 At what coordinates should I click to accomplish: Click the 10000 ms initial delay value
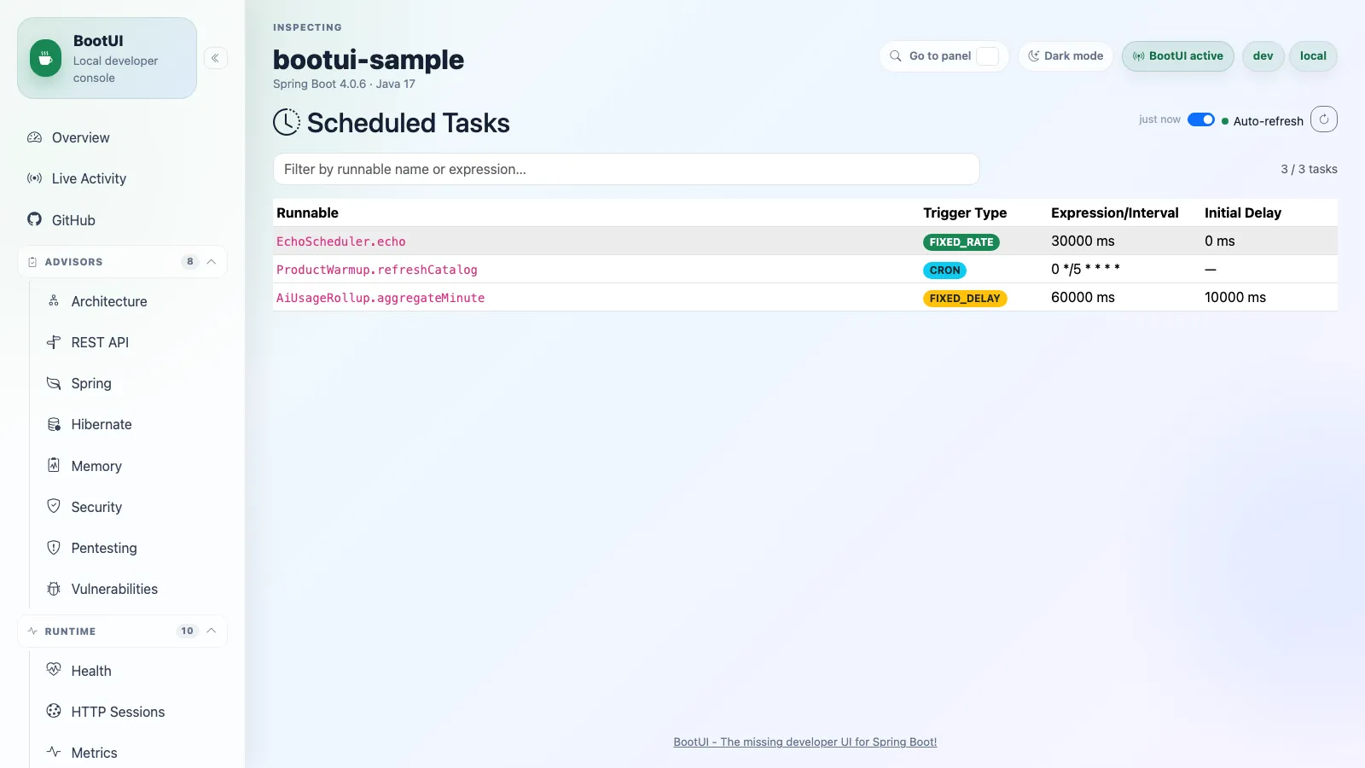1235,297
